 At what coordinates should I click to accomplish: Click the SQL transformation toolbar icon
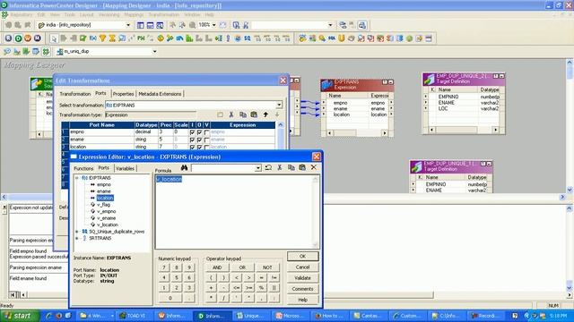pyautogui.click(x=332, y=38)
